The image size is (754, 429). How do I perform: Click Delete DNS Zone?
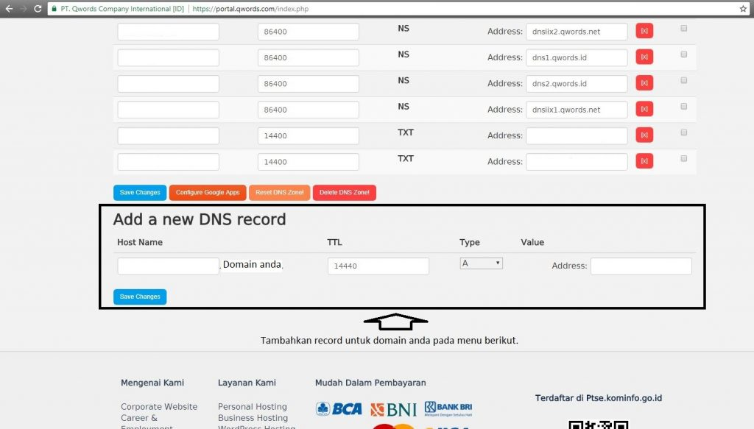click(345, 192)
